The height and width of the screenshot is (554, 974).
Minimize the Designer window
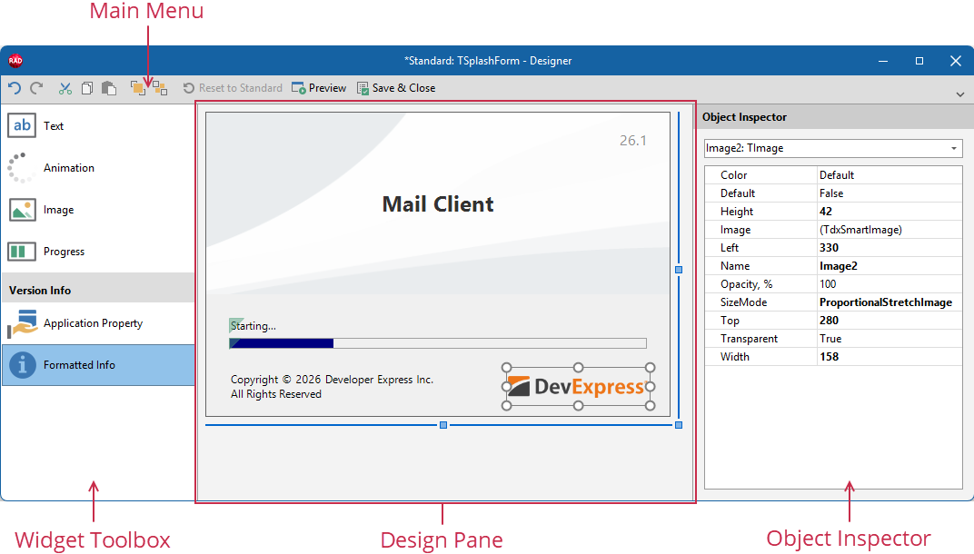(883, 61)
